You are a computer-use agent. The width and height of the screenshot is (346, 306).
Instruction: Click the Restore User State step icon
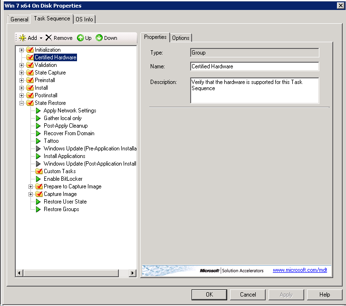(38, 202)
